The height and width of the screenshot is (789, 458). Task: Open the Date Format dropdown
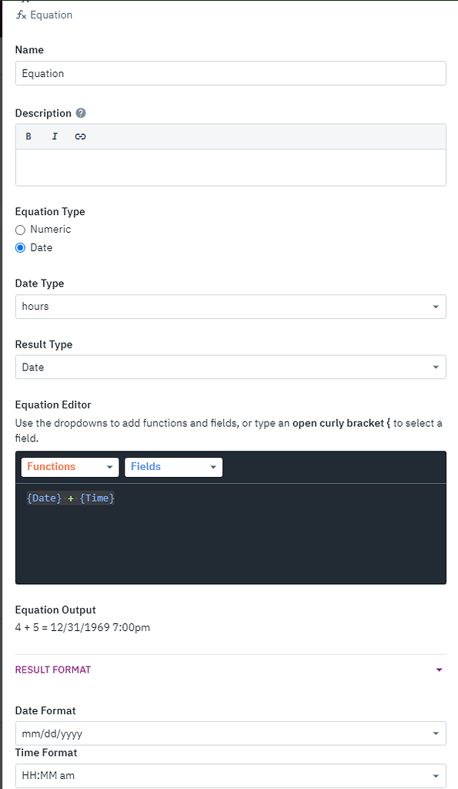coord(230,733)
